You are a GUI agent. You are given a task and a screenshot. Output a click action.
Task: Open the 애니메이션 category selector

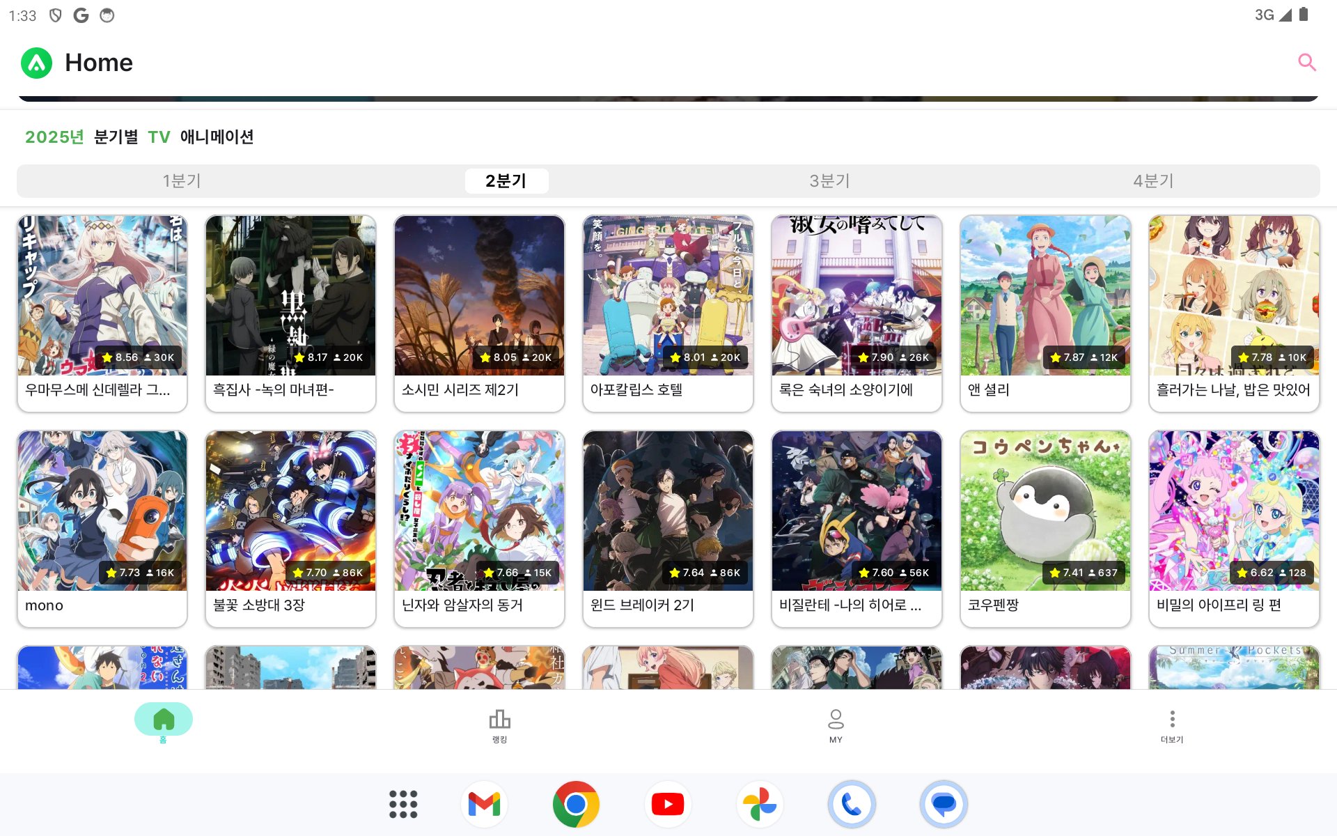pos(217,137)
